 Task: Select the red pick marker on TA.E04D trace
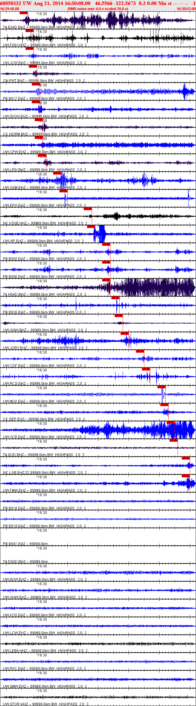(23, 13)
